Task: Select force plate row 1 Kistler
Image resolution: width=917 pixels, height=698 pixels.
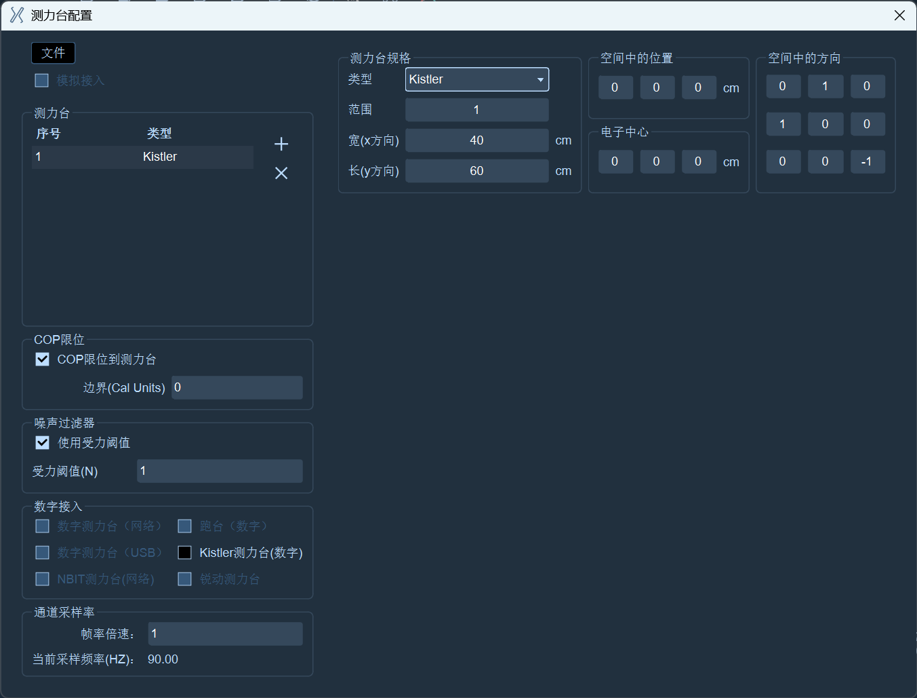Action: [x=142, y=157]
